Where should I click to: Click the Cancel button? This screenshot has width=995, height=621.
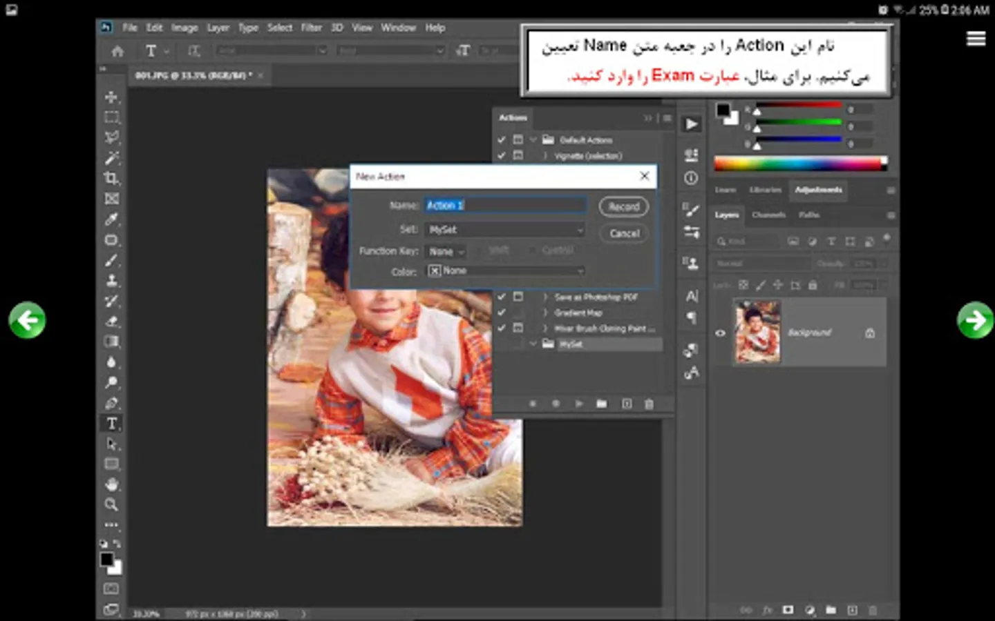pyautogui.click(x=624, y=233)
